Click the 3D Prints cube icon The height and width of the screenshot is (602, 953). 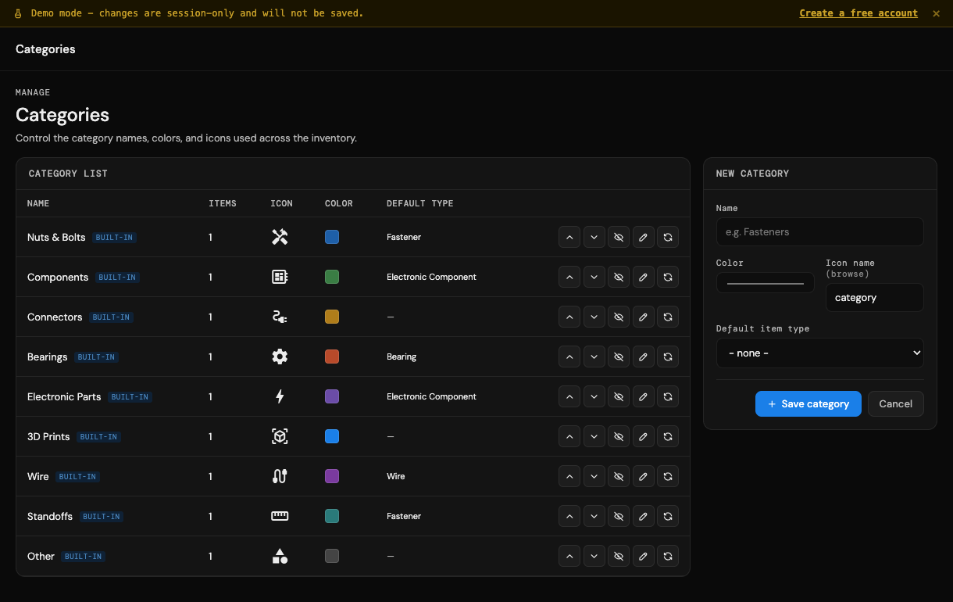coord(280,436)
